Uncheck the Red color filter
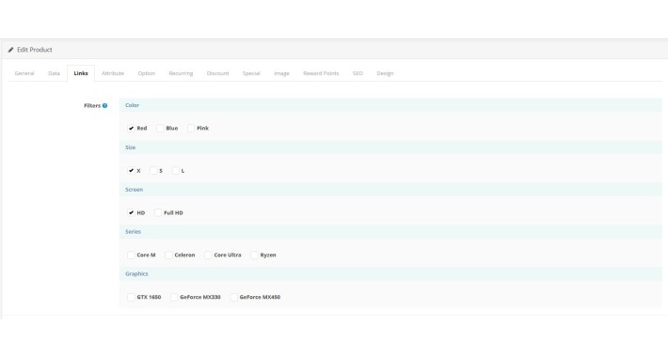The width and height of the screenshot is (668, 357). (131, 128)
